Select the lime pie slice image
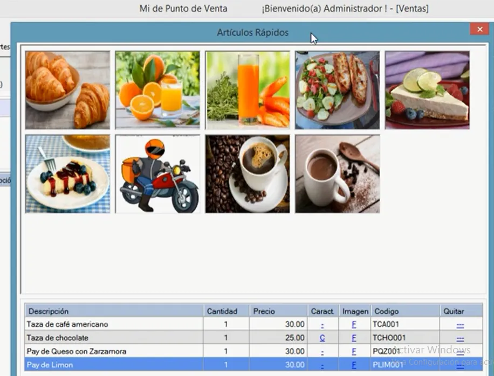The image size is (494, 376). click(x=427, y=90)
